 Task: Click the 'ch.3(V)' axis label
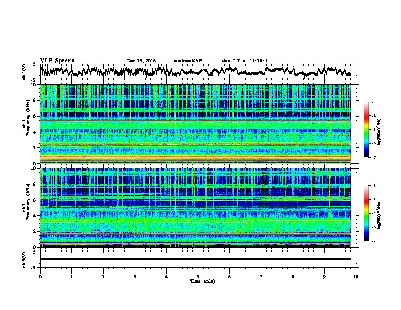tap(24, 260)
